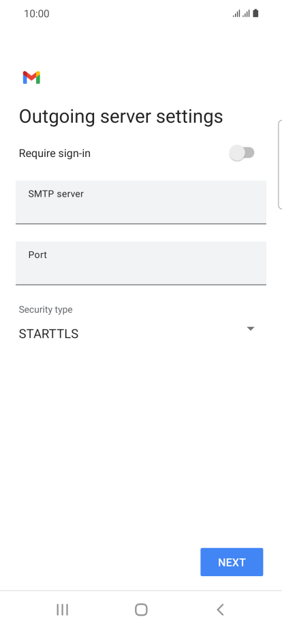Click the NEXT button
This screenshot has width=282, height=628.
(x=232, y=562)
